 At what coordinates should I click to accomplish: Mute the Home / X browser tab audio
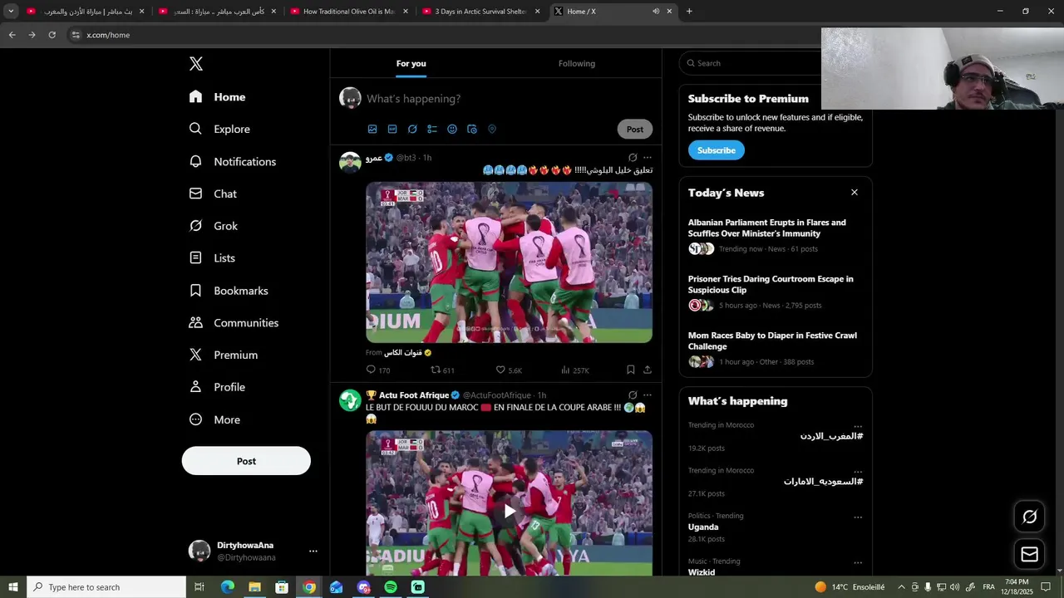(656, 12)
